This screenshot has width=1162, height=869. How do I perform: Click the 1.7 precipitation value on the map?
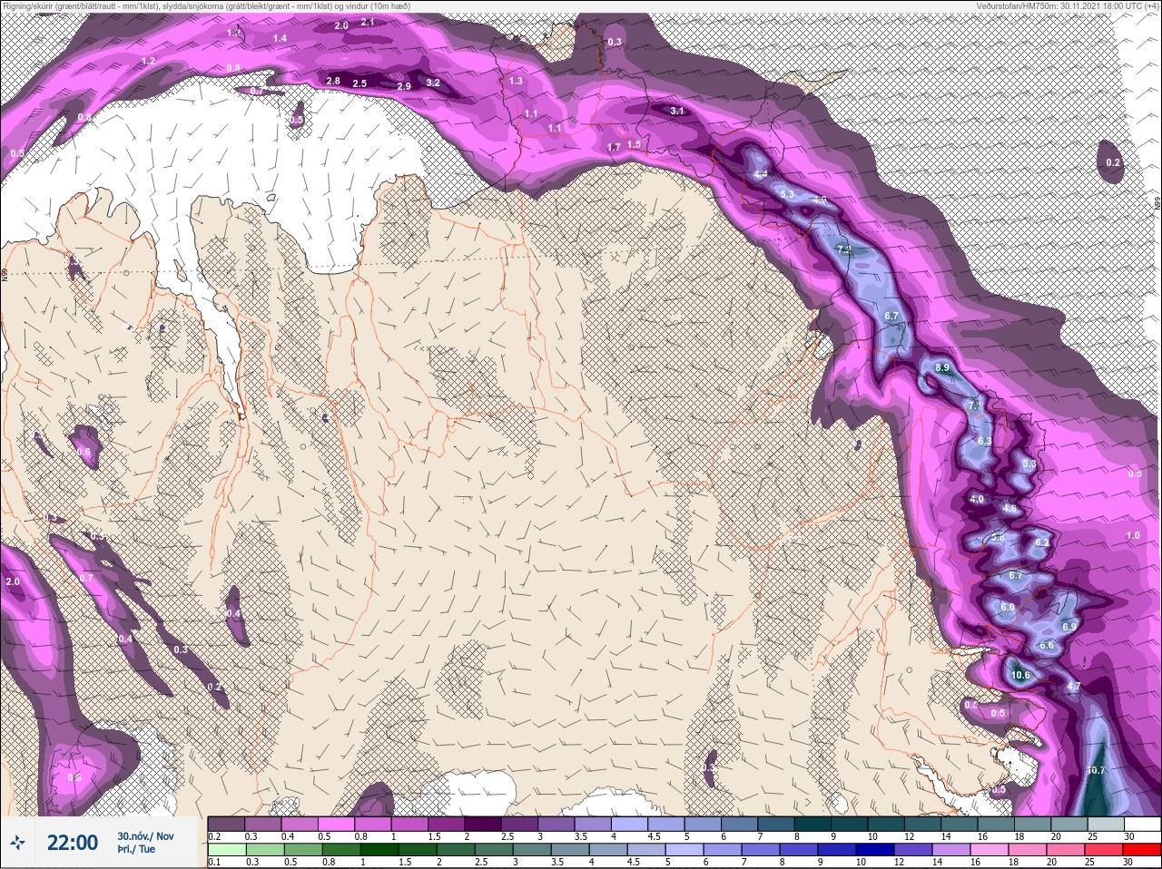614,147
